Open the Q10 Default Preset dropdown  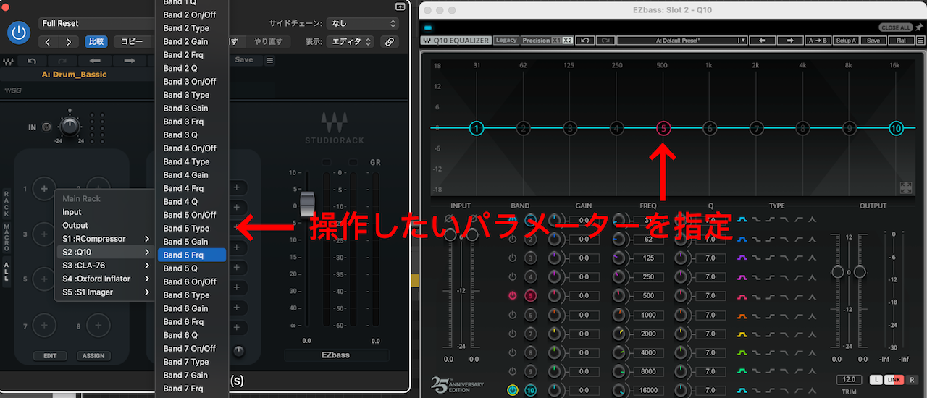(681, 41)
